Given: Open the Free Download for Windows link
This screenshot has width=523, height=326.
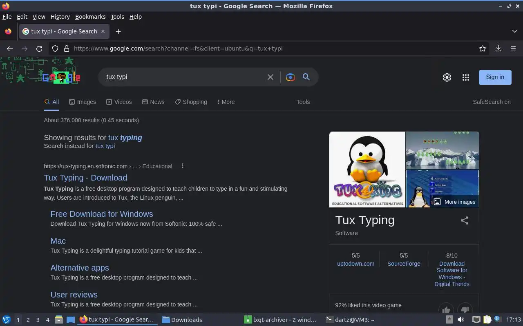Looking at the screenshot, I should 102,214.
